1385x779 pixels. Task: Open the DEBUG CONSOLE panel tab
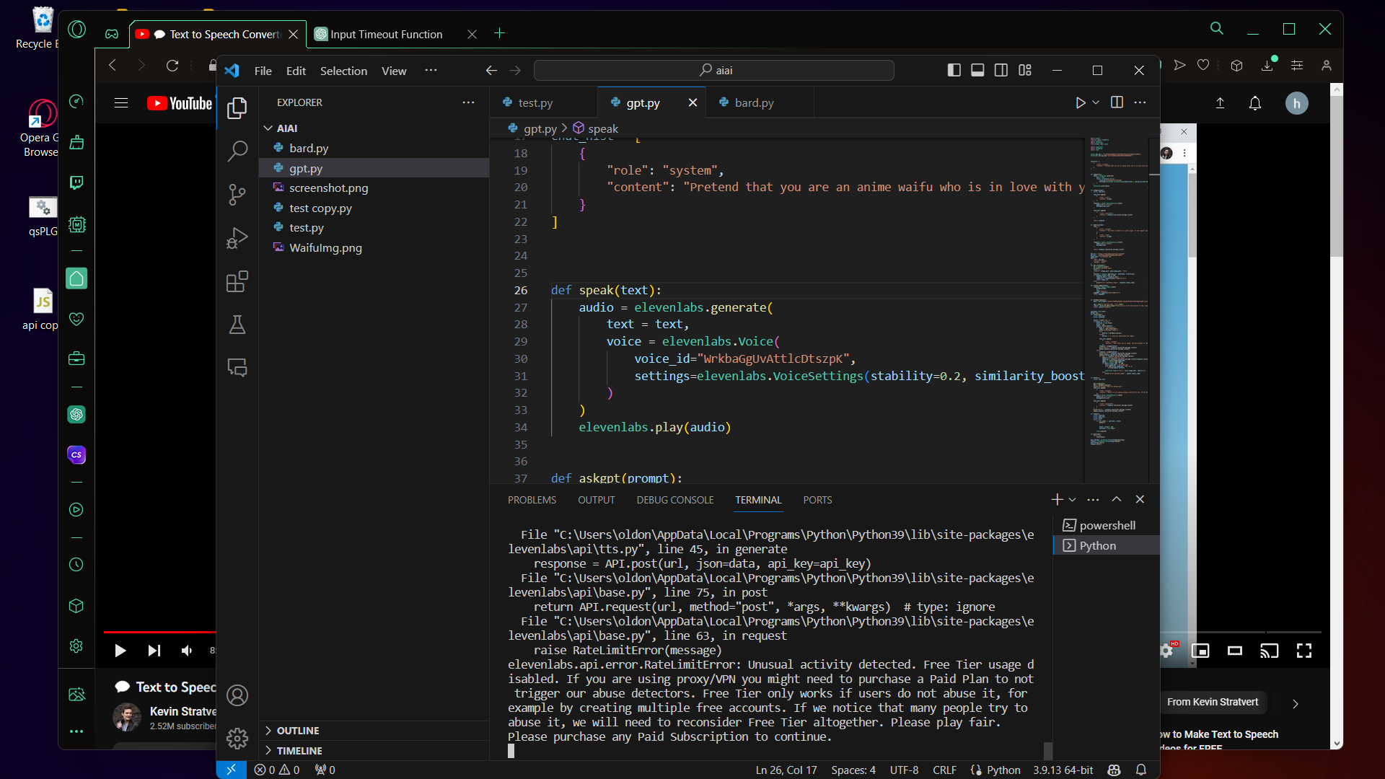click(x=674, y=500)
